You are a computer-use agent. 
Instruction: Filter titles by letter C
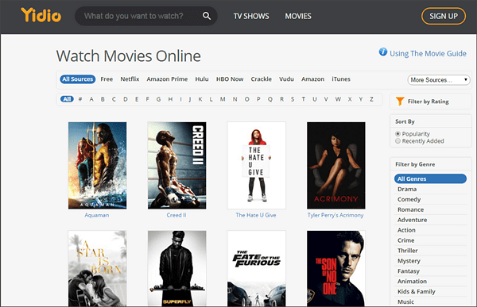(x=114, y=99)
